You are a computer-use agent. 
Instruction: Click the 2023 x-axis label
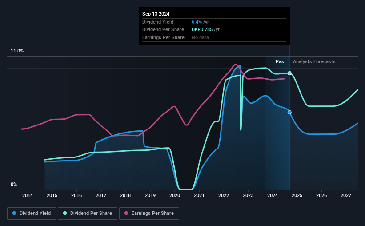pyautogui.click(x=248, y=195)
